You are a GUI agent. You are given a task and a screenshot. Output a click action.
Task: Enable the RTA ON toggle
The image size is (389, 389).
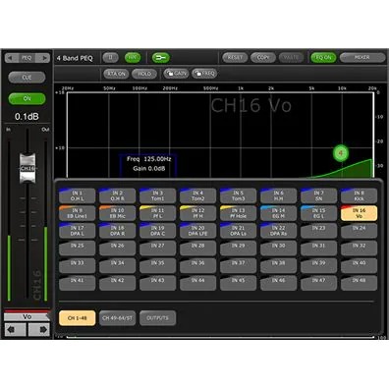tap(116, 74)
